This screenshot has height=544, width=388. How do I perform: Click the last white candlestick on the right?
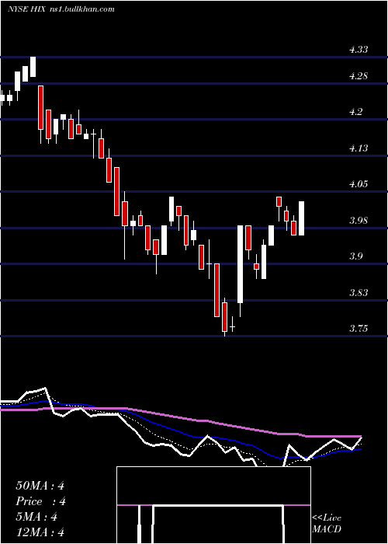(x=302, y=218)
